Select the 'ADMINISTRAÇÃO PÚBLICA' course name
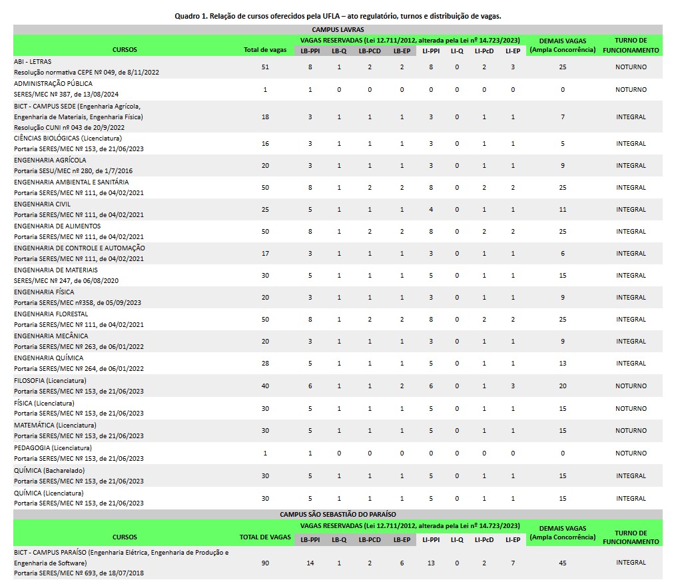This screenshot has width=674, height=588. [53, 84]
